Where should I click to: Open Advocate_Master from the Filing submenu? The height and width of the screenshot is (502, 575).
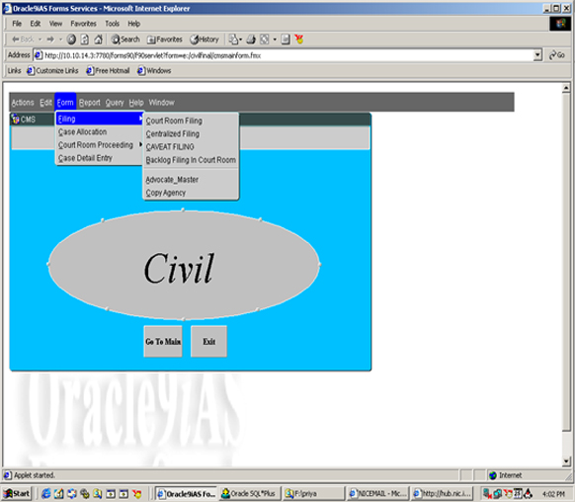pos(172,180)
